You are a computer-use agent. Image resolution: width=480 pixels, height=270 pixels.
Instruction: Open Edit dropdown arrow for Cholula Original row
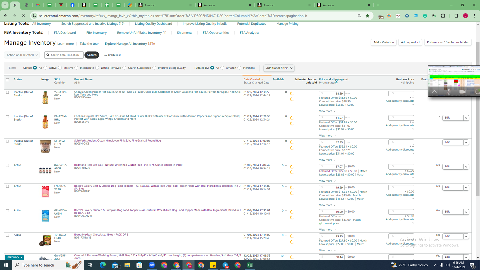point(466,118)
